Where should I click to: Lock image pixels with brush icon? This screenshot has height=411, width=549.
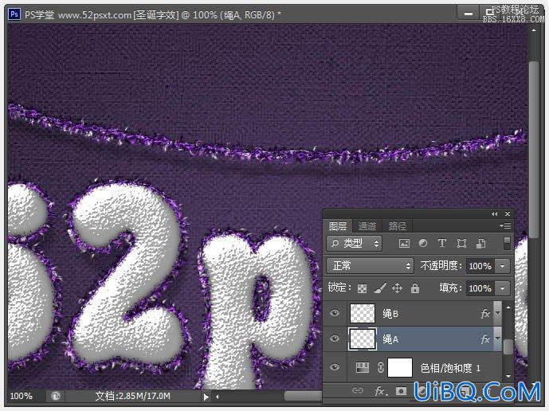click(x=380, y=288)
